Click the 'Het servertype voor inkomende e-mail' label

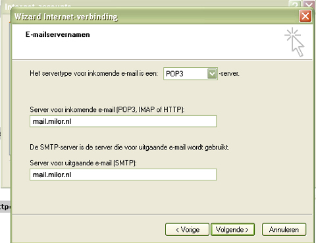(x=93, y=73)
